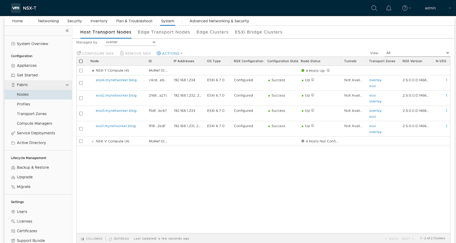Click the Refresh icon in the footer

point(110,239)
